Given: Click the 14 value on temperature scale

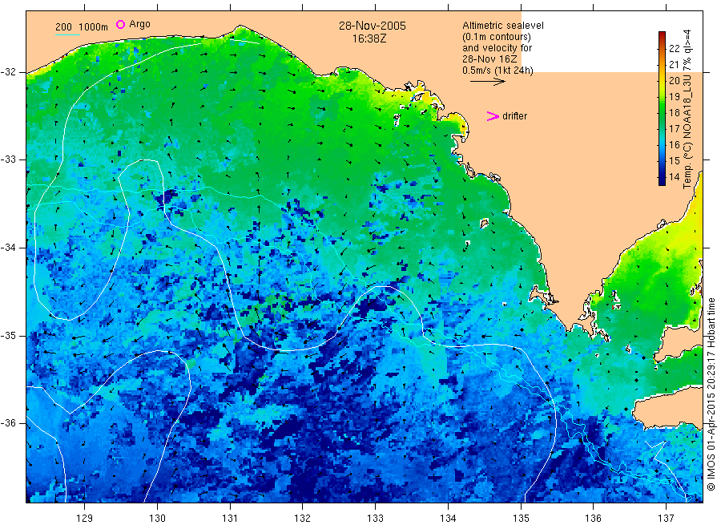Looking at the screenshot, I should coord(674,176).
